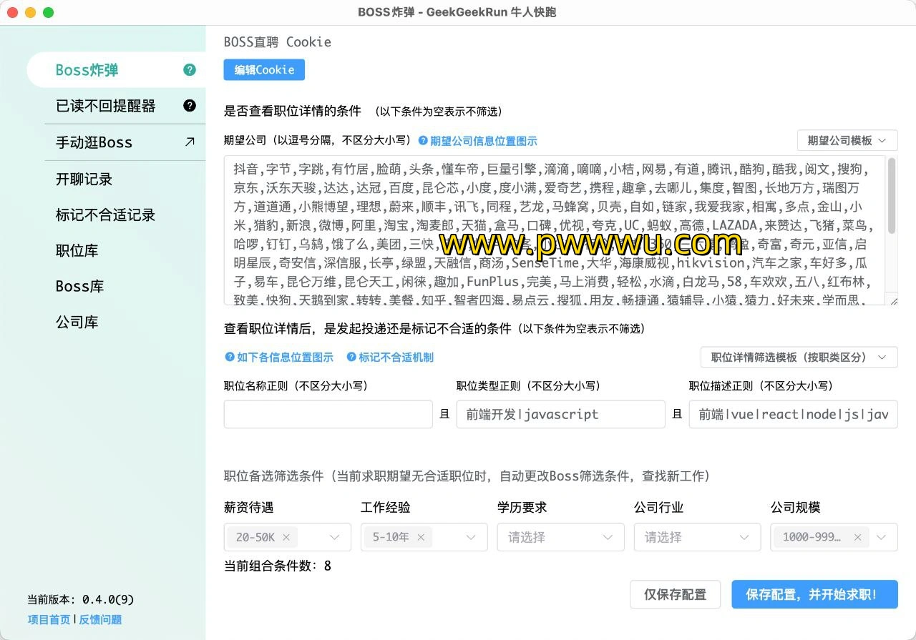Open the 职位详情筛选模板 dropdown

click(799, 357)
